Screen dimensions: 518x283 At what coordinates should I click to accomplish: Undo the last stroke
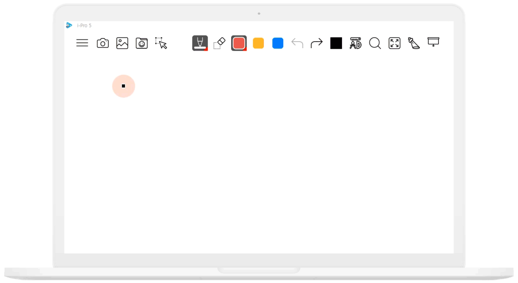[297, 43]
